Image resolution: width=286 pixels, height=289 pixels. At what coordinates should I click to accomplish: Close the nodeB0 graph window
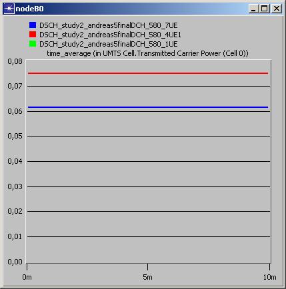coord(277,9)
